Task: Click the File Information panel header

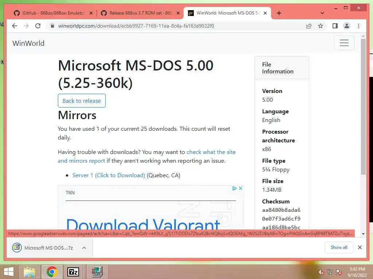Action: click(x=282, y=68)
